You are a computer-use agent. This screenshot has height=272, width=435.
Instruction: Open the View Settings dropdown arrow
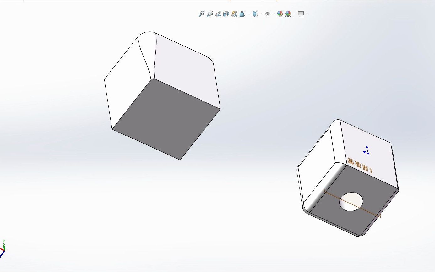[x=306, y=14]
